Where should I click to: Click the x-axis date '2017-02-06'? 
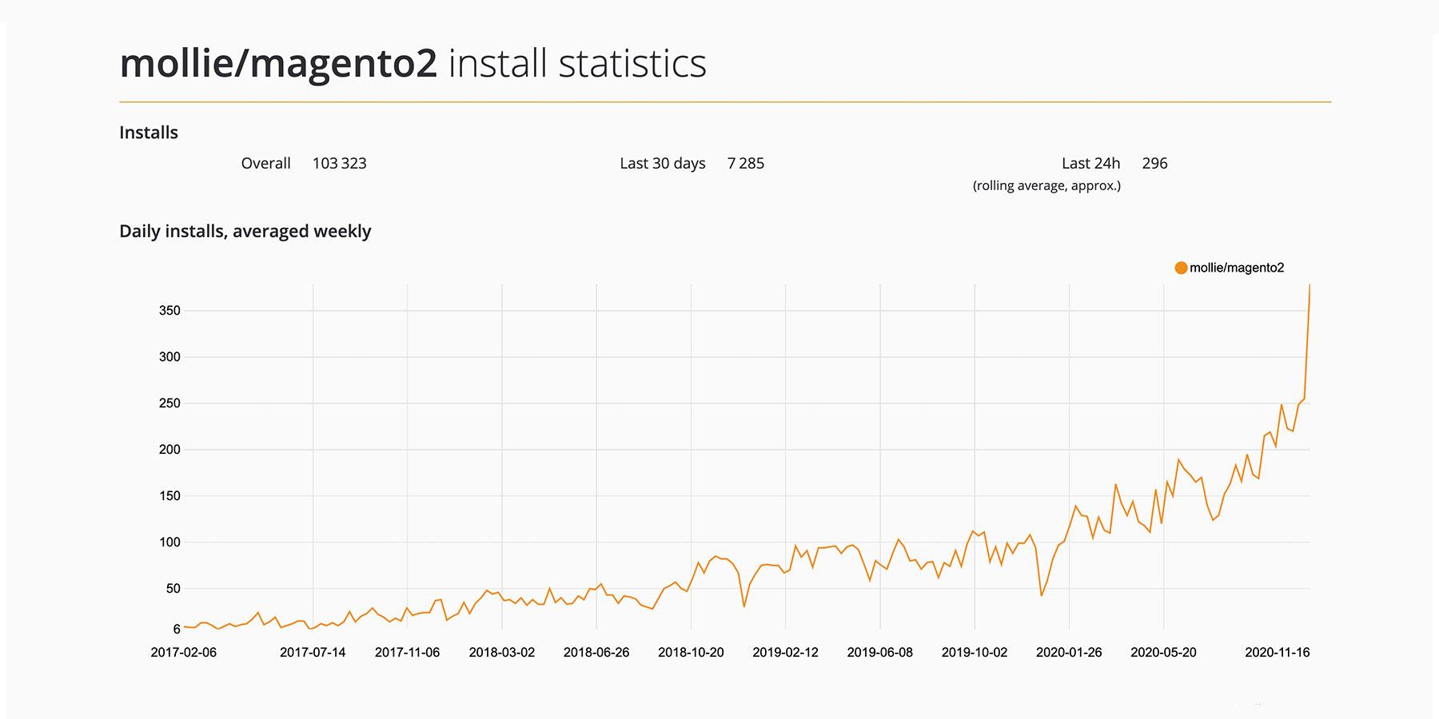(184, 653)
